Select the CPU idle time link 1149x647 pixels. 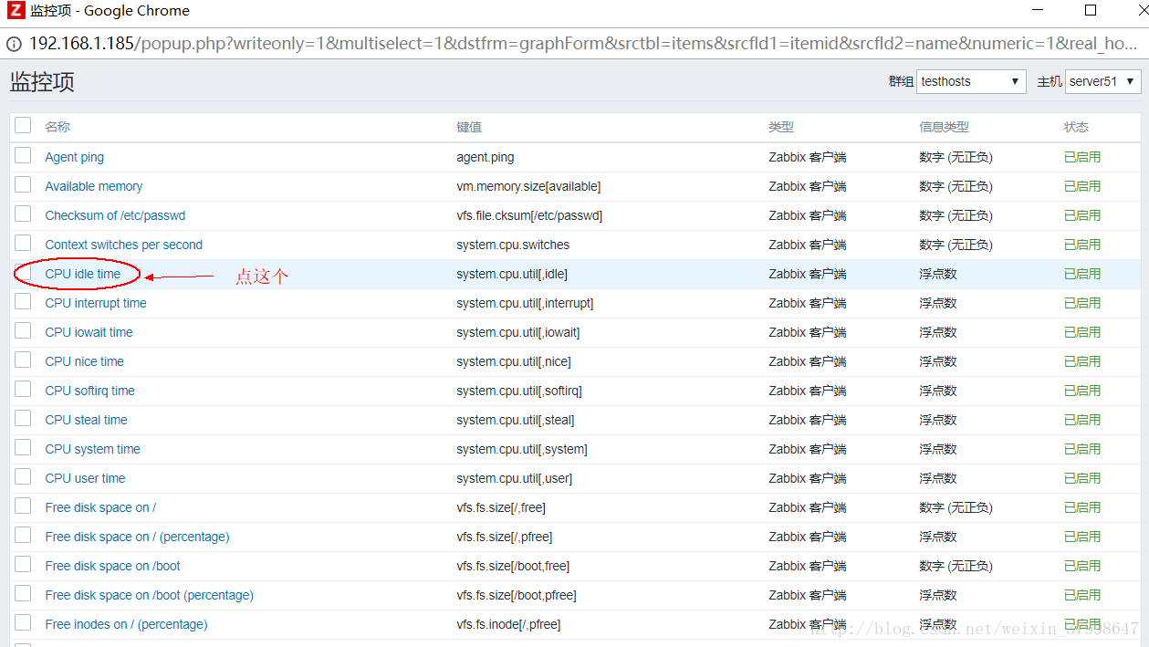(x=83, y=274)
